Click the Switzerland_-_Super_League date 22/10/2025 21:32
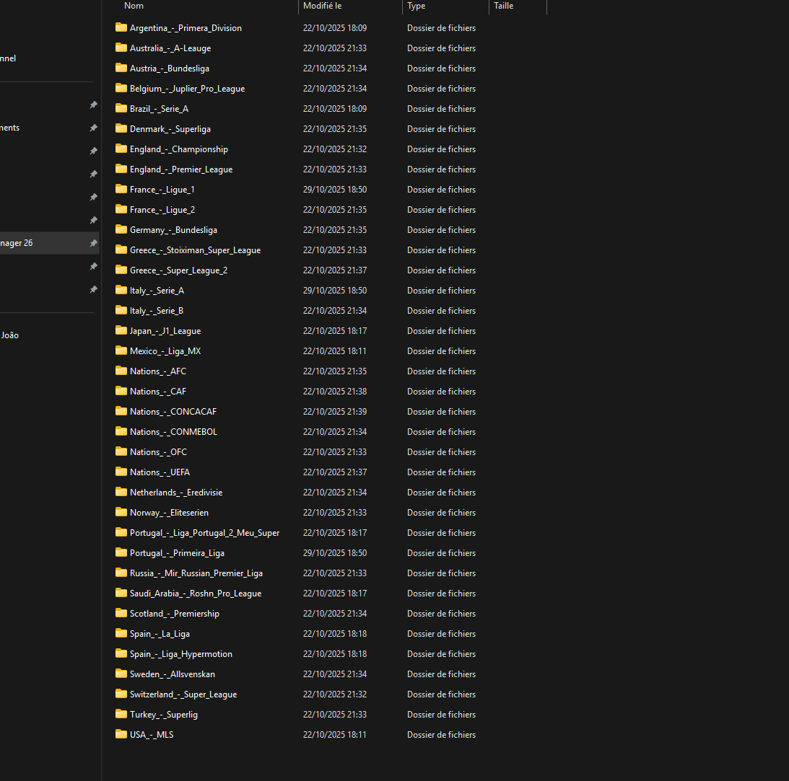789x781 pixels. (335, 694)
